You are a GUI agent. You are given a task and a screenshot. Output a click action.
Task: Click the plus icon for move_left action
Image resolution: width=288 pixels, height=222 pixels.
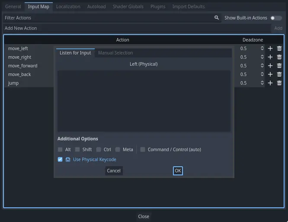(270, 48)
